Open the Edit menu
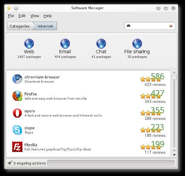The image size is (185, 176). coord(22,16)
